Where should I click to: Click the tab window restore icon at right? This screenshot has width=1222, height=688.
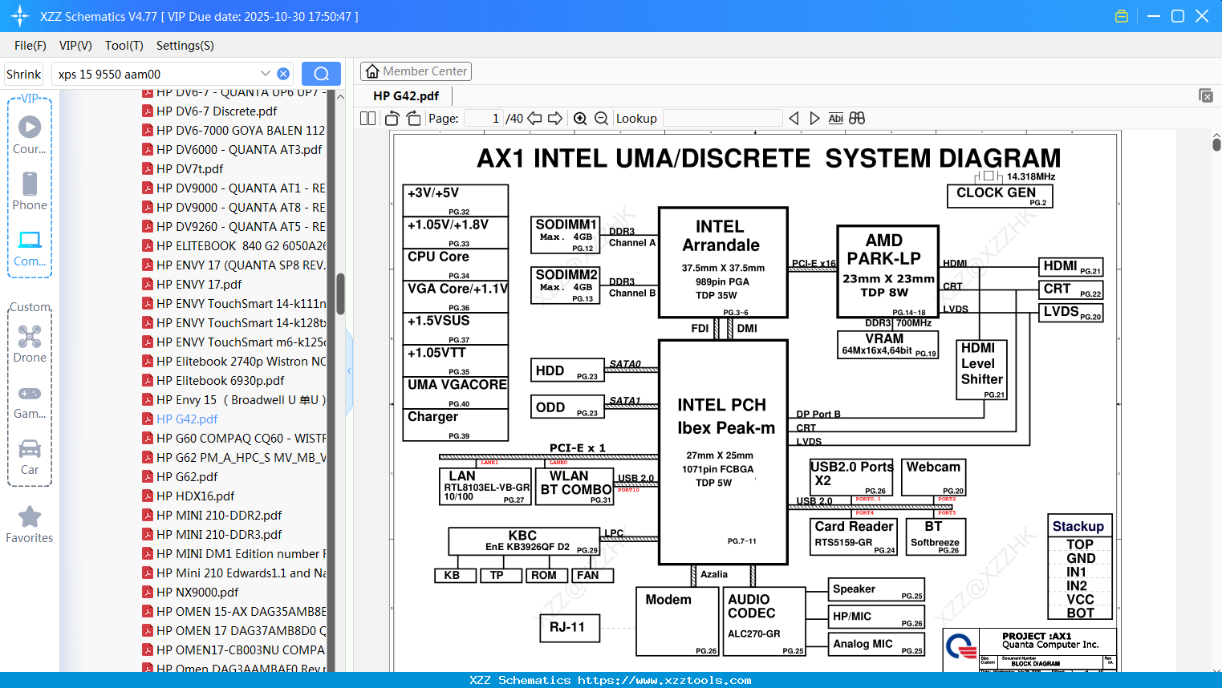point(1206,95)
